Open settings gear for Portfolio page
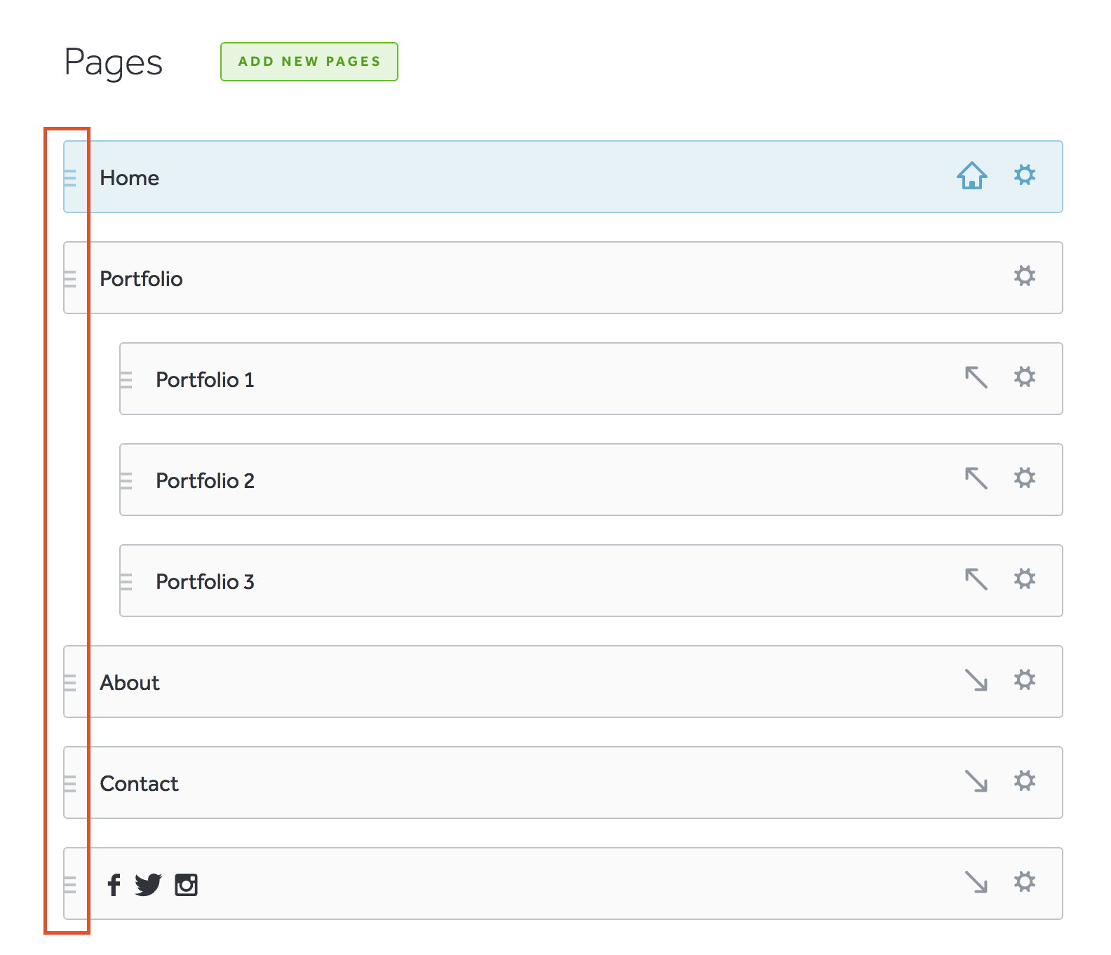The image size is (1111, 955). click(1024, 276)
